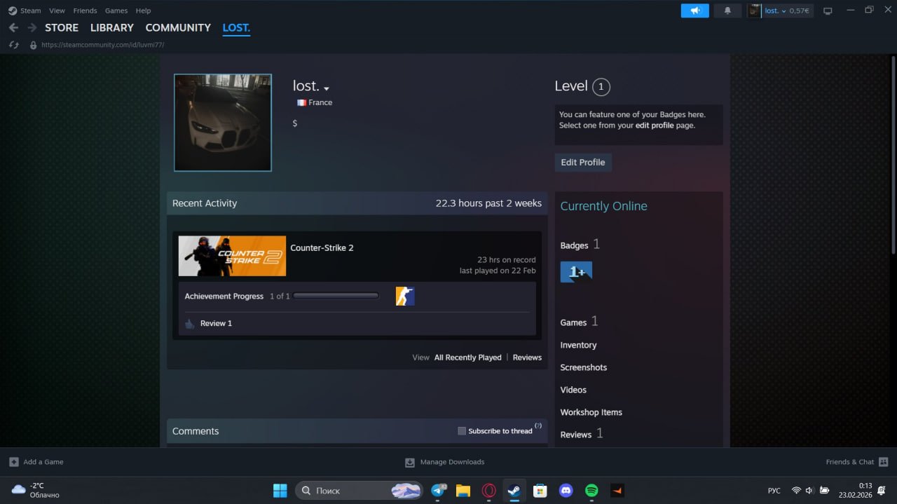The width and height of the screenshot is (897, 504).
Task: Open Opera browser from the taskbar
Action: [x=489, y=490]
